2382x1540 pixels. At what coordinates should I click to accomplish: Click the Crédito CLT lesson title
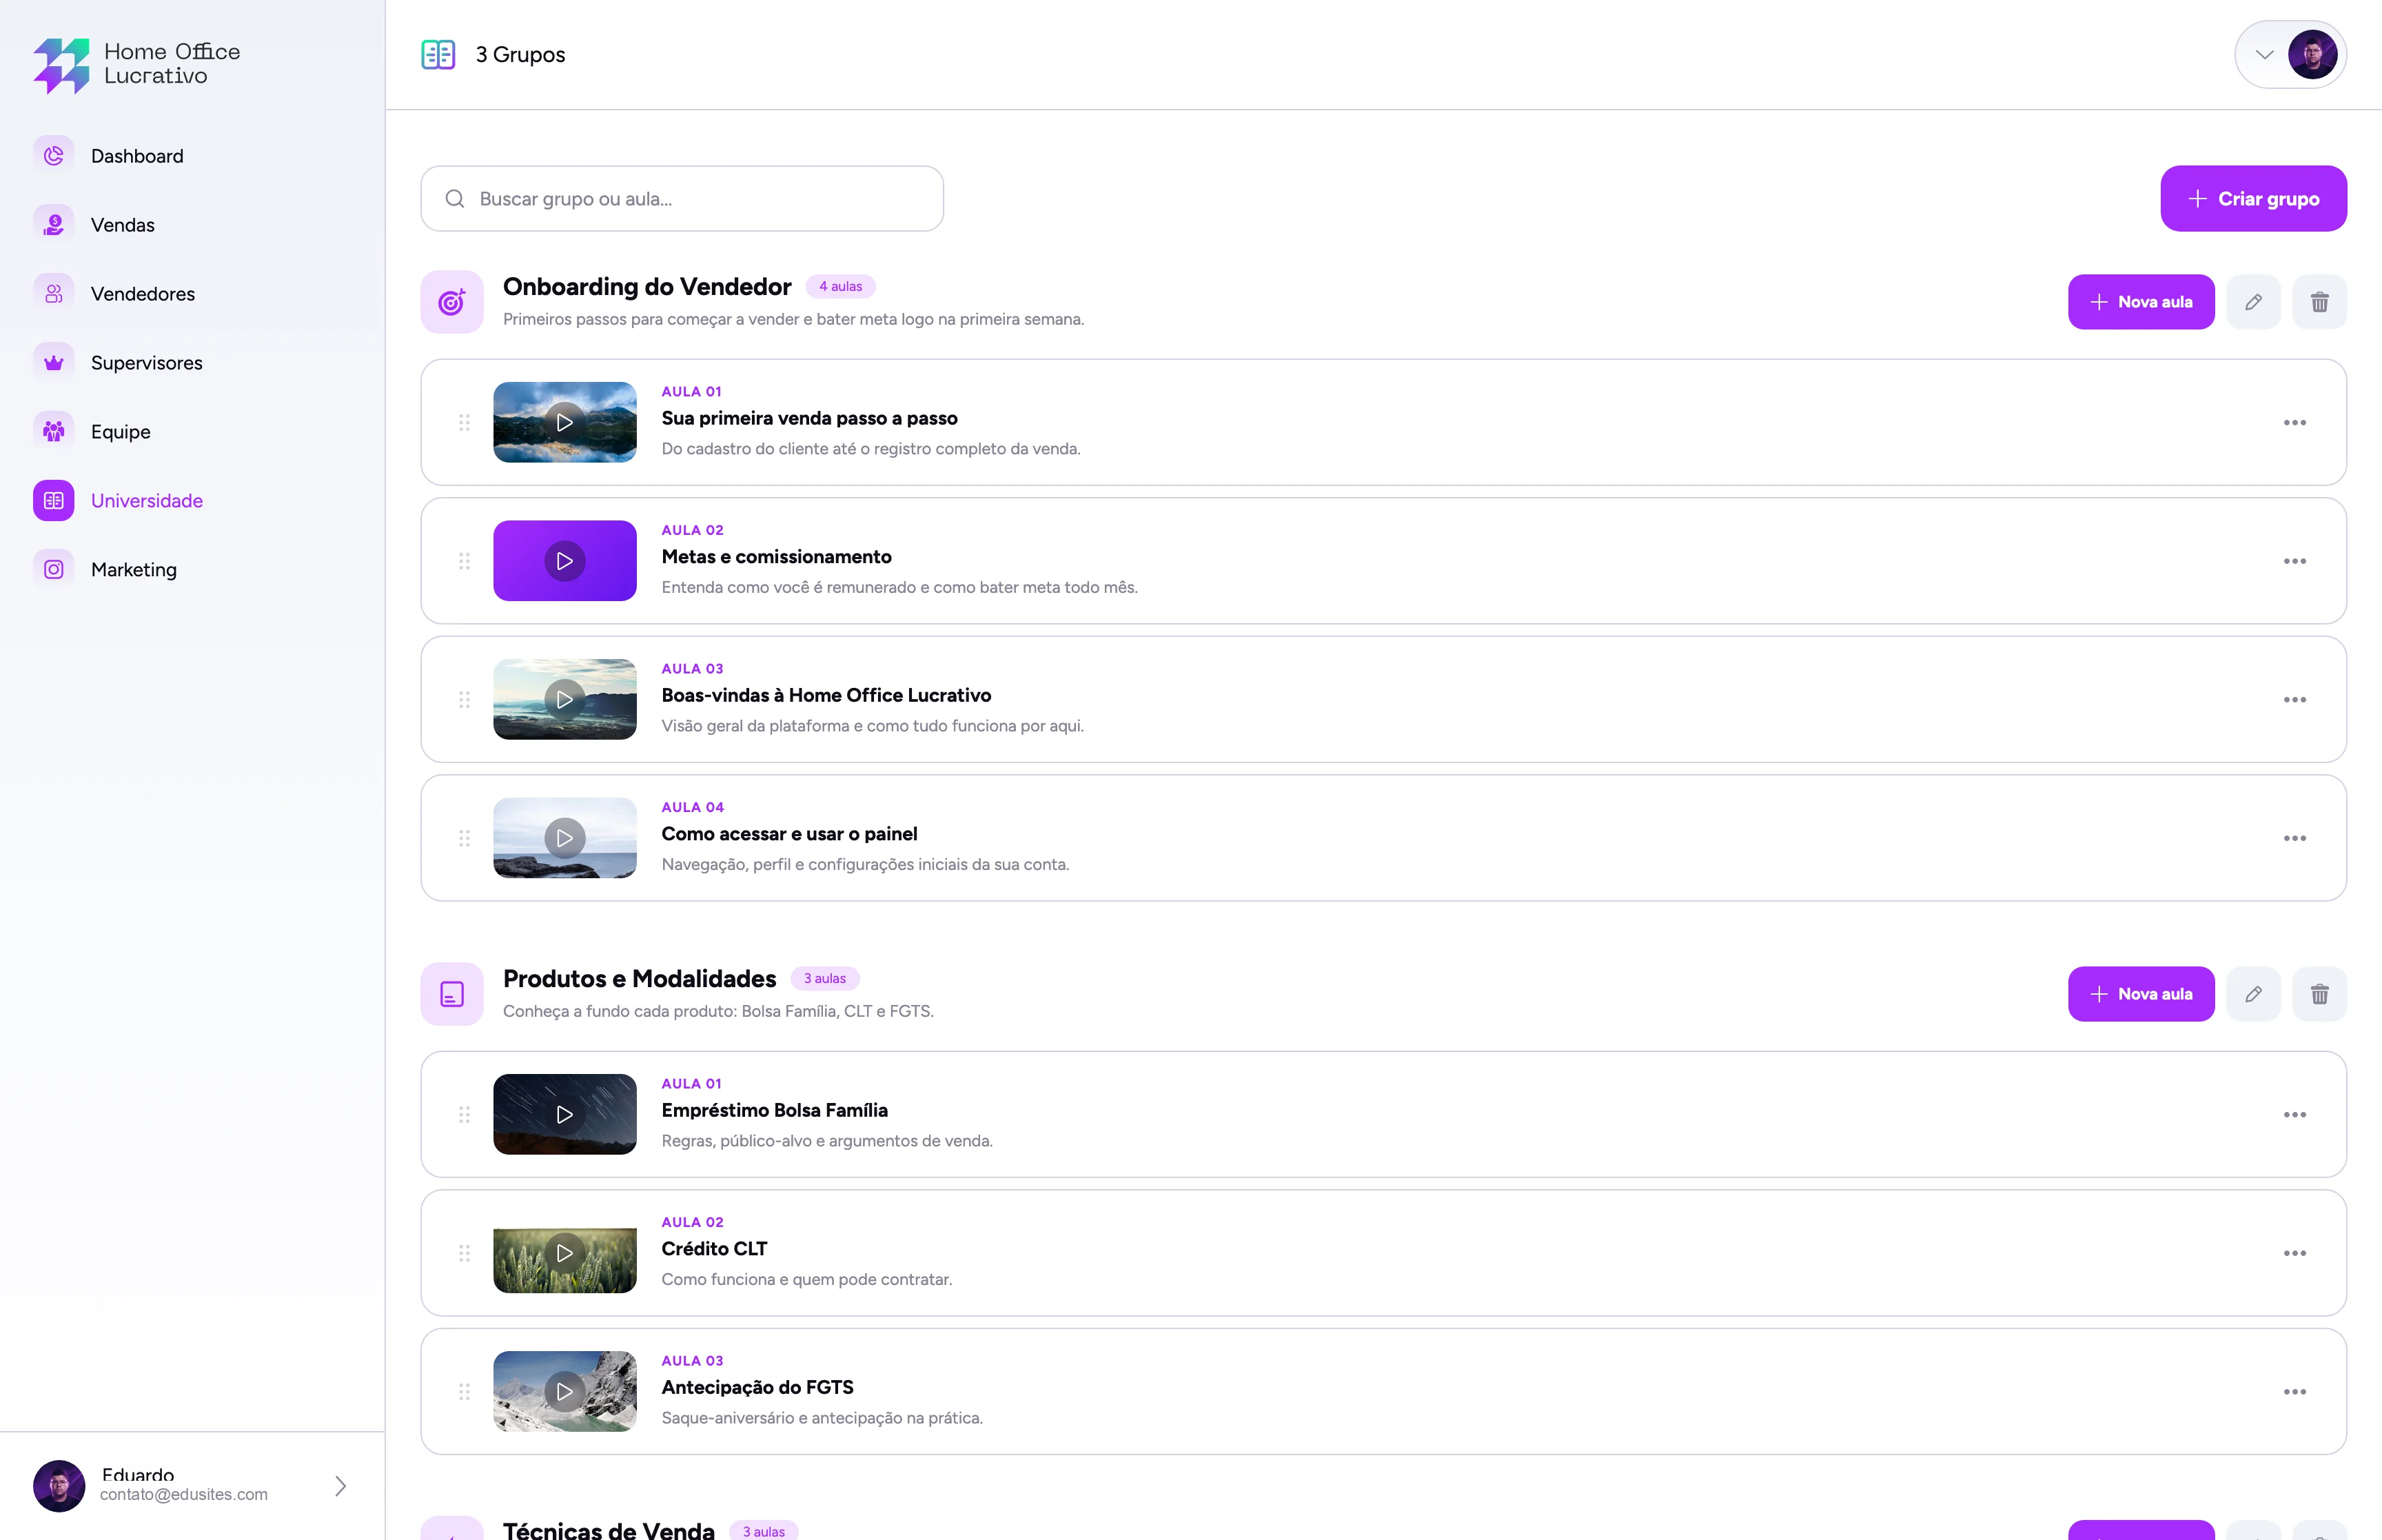pyautogui.click(x=715, y=1249)
